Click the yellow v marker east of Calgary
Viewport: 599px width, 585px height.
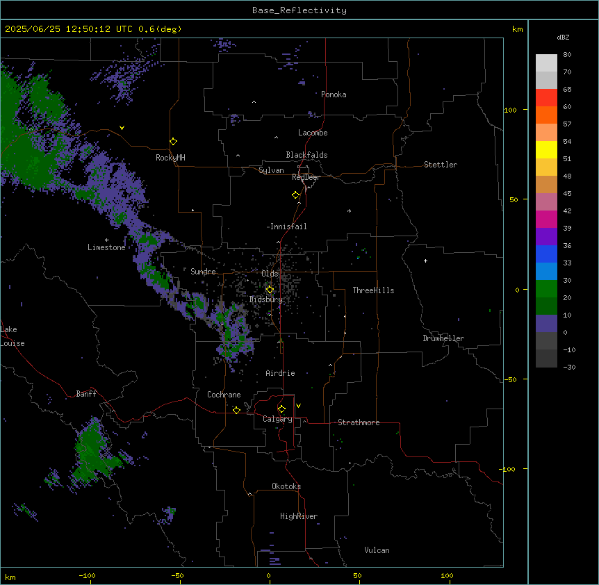[x=298, y=406]
